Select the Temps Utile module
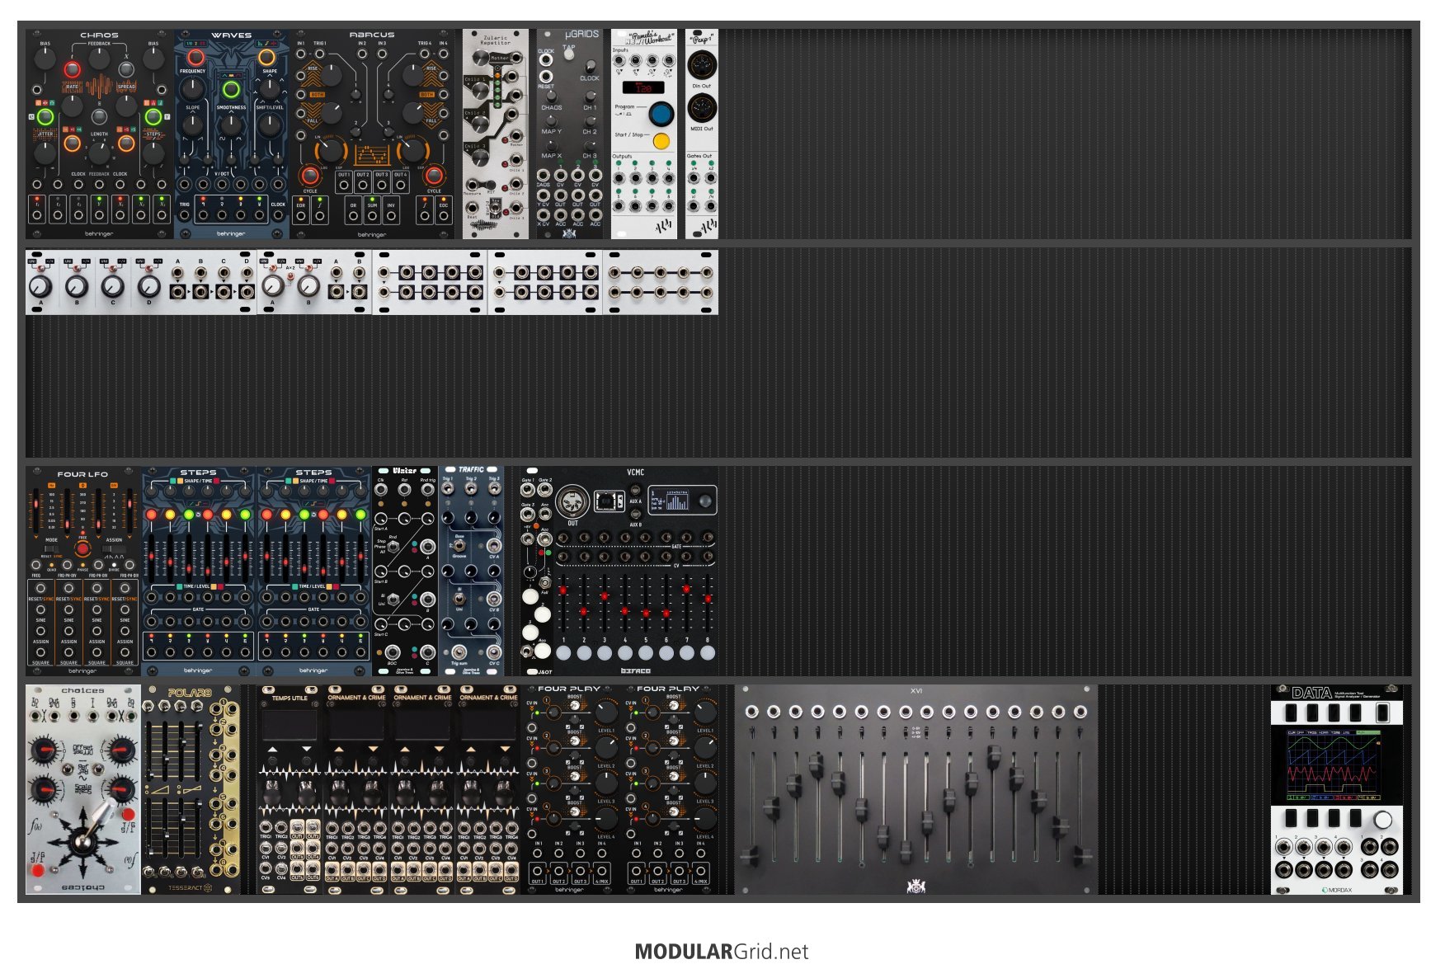 click(x=289, y=789)
